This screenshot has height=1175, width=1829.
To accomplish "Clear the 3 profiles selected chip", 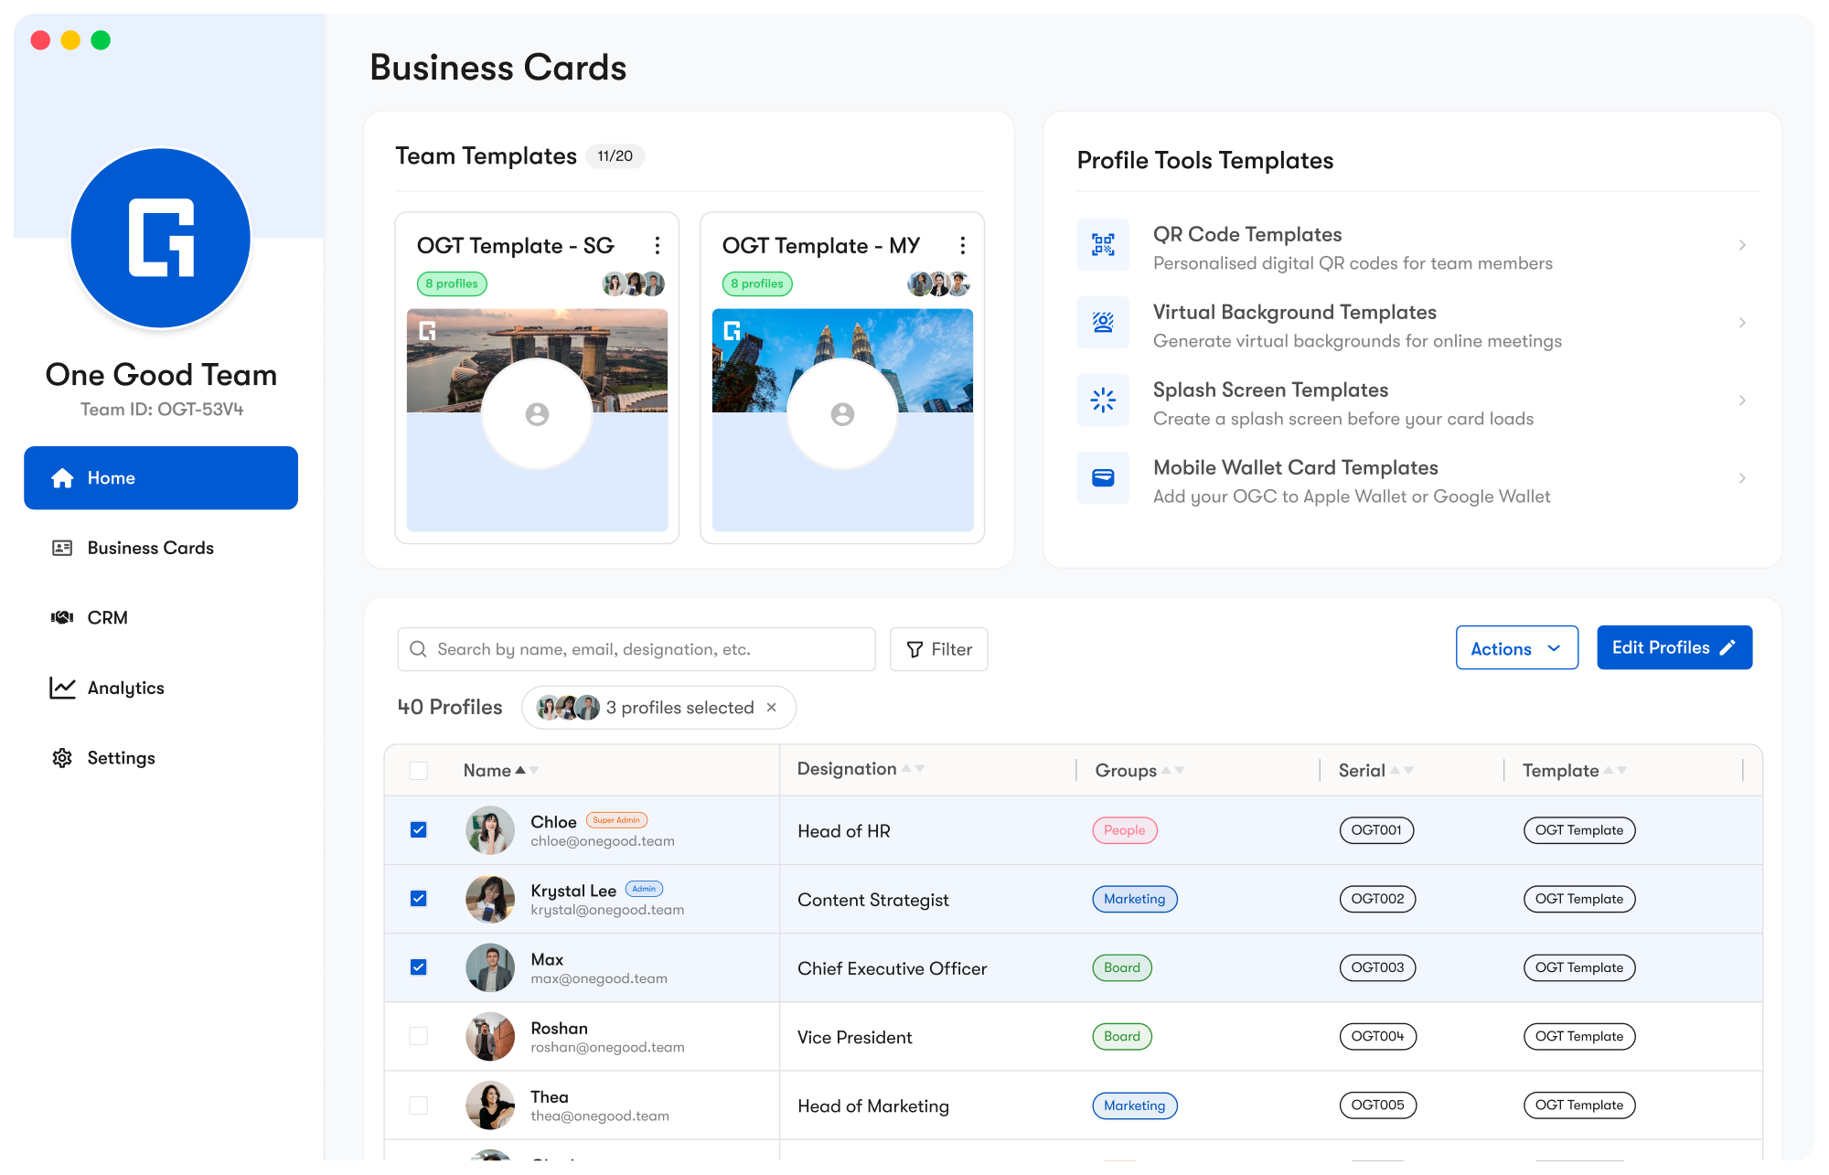I will click(772, 708).
